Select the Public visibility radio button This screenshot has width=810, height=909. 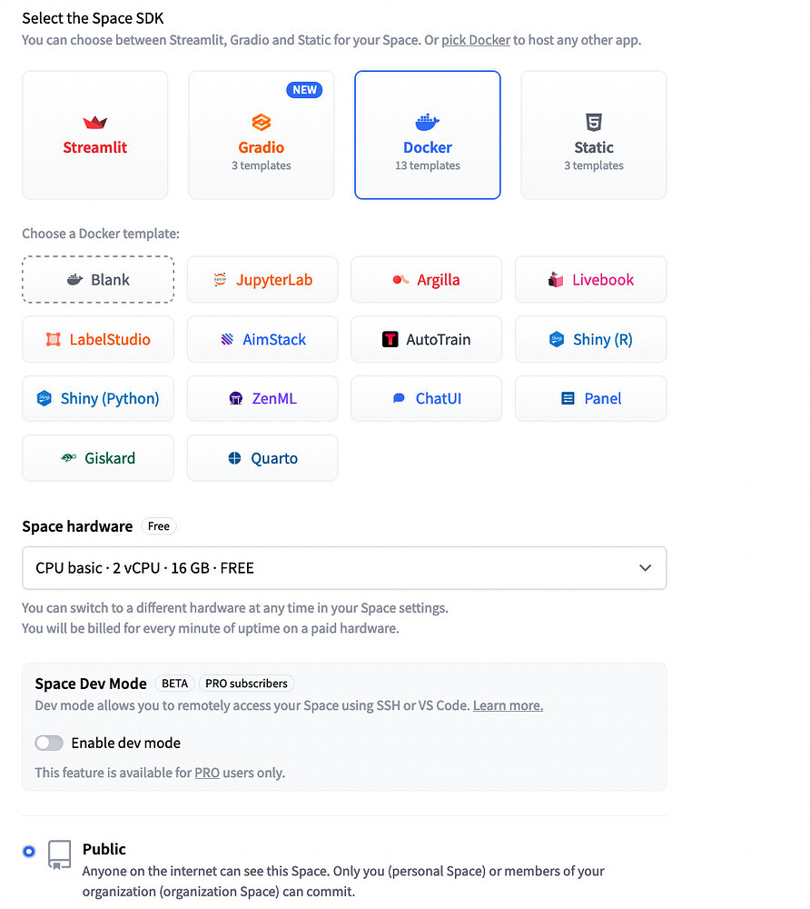(29, 851)
